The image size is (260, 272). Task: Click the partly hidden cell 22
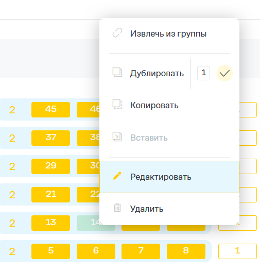(x=88, y=195)
